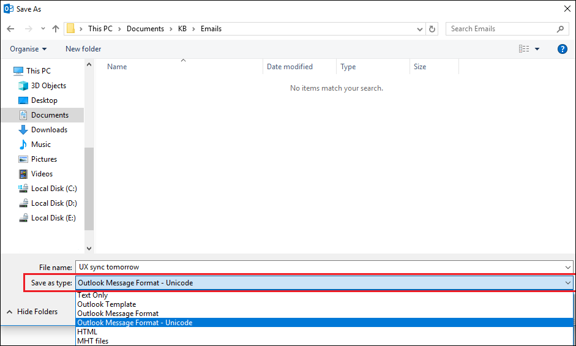Open Local Disk (E:) in sidebar
The image size is (576, 346).
[x=53, y=218]
